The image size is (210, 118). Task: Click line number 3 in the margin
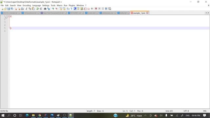pyautogui.click(x=5, y=22)
